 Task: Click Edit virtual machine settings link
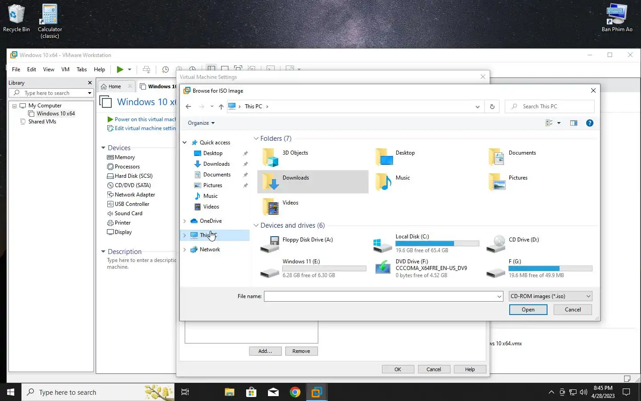[x=145, y=128]
